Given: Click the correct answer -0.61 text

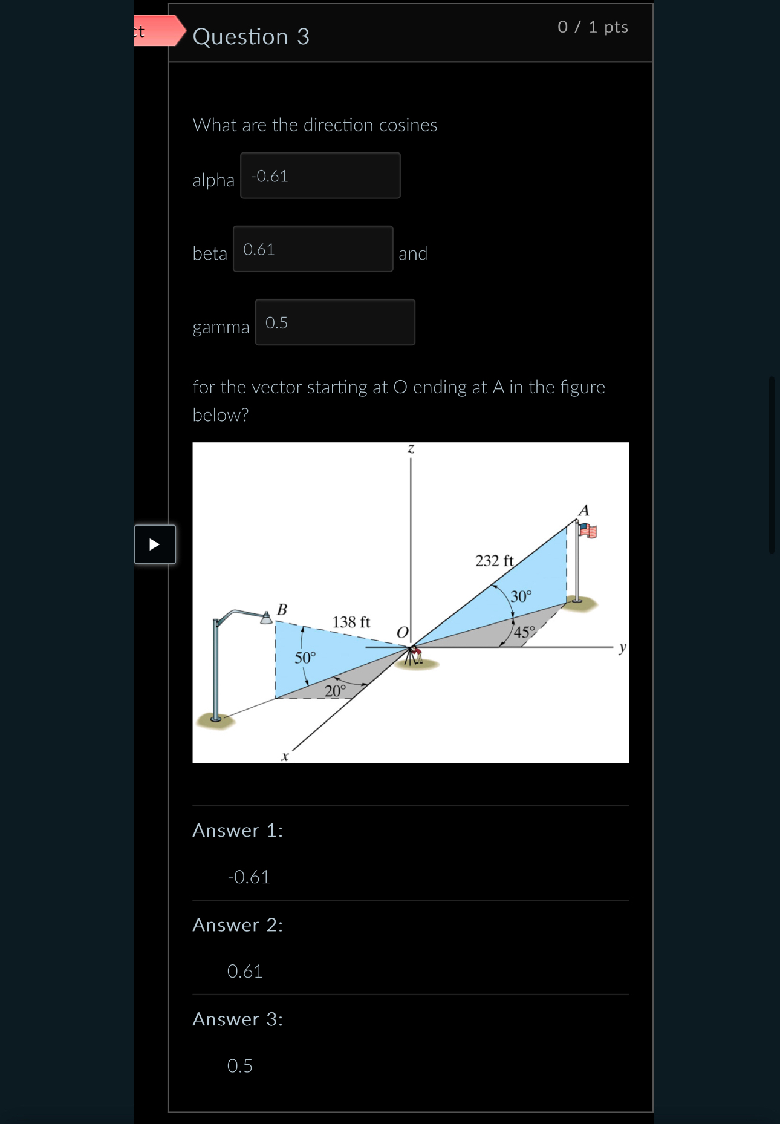Looking at the screenshot, I should [x=248, y=876].
